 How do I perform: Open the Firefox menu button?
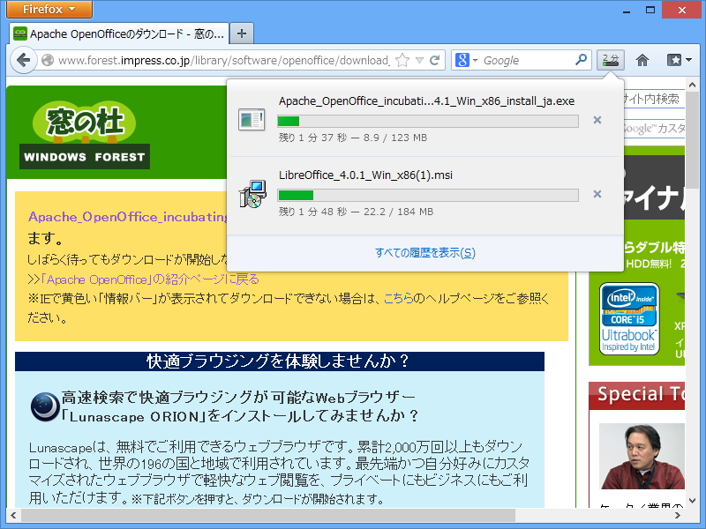(48, 10)
